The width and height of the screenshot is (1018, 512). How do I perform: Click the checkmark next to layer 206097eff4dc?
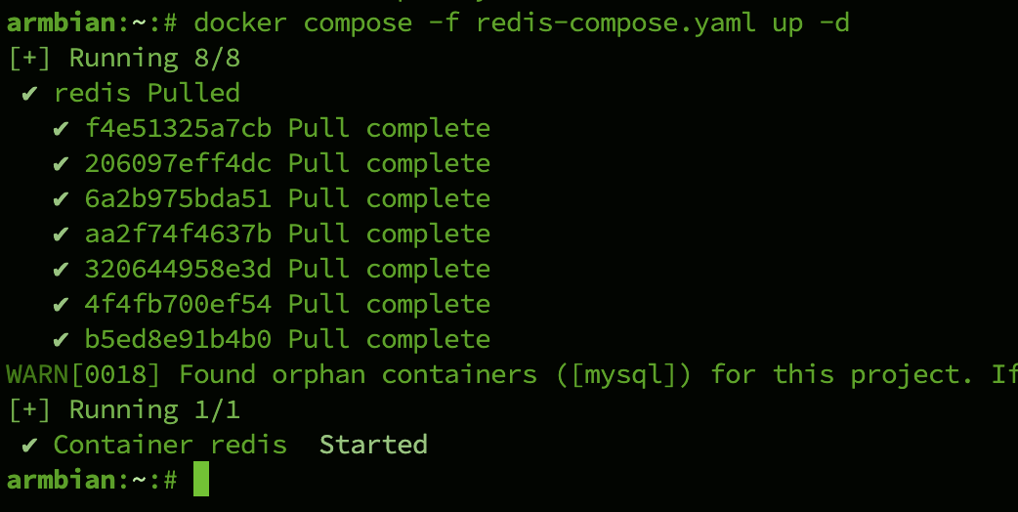coord(62,164)
